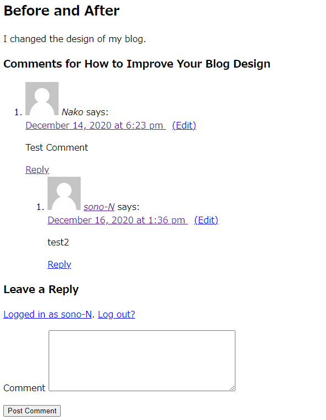Click the 'Before and After' heading
This screenshot has height=420, width=326.
tap(61, 11)
